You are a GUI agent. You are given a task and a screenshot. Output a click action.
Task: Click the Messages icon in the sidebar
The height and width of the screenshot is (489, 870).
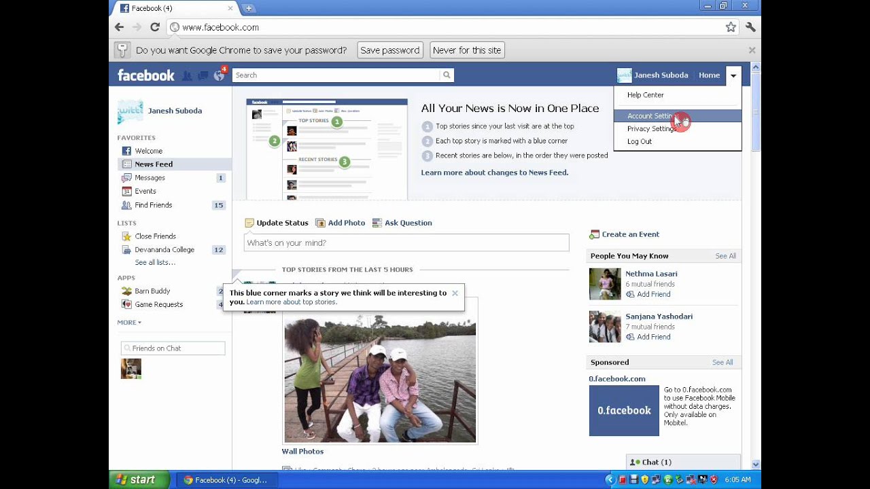tap(126, 178)
